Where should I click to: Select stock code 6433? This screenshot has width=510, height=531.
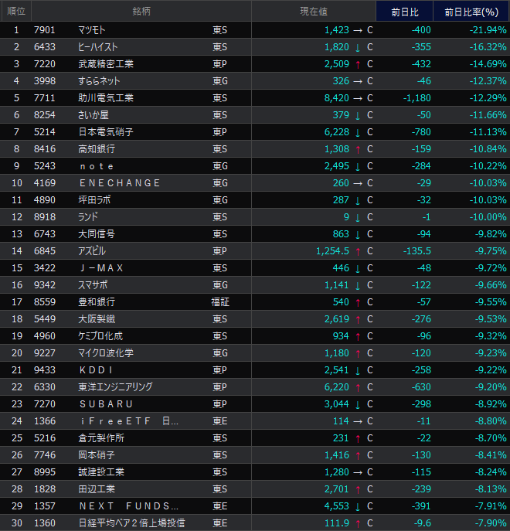pos(44,47)
